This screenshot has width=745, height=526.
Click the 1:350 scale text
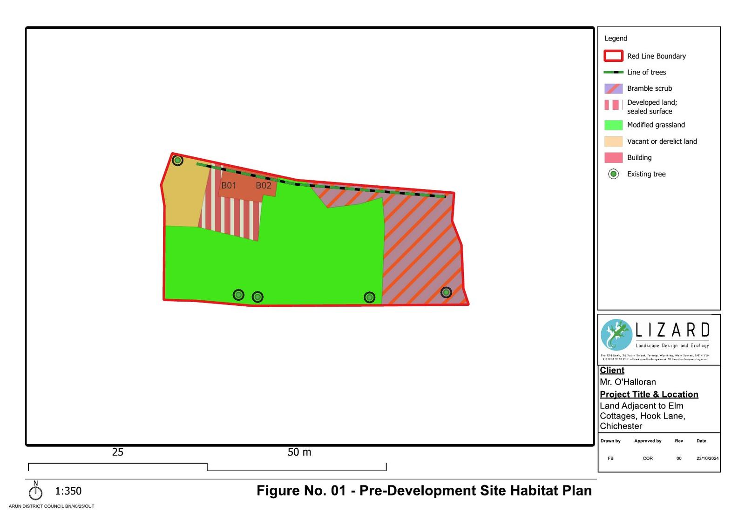68,491
